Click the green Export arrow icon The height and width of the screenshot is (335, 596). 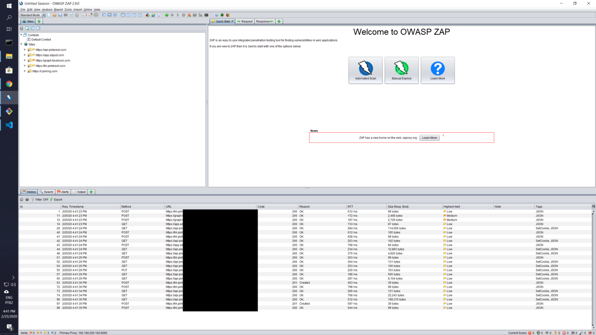[x=52, y=199]
